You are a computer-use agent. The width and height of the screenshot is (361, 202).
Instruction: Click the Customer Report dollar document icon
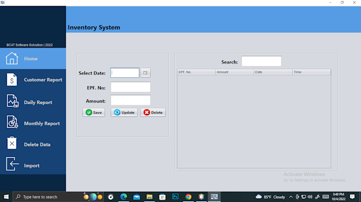coord(12,79)
